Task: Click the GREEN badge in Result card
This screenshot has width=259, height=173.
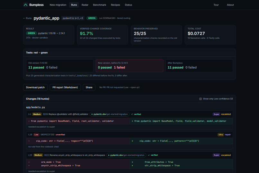Action: (31, 33)
